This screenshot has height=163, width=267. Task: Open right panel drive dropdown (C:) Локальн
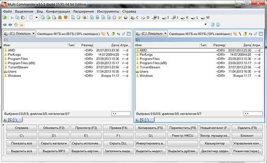tap(152, 34)
